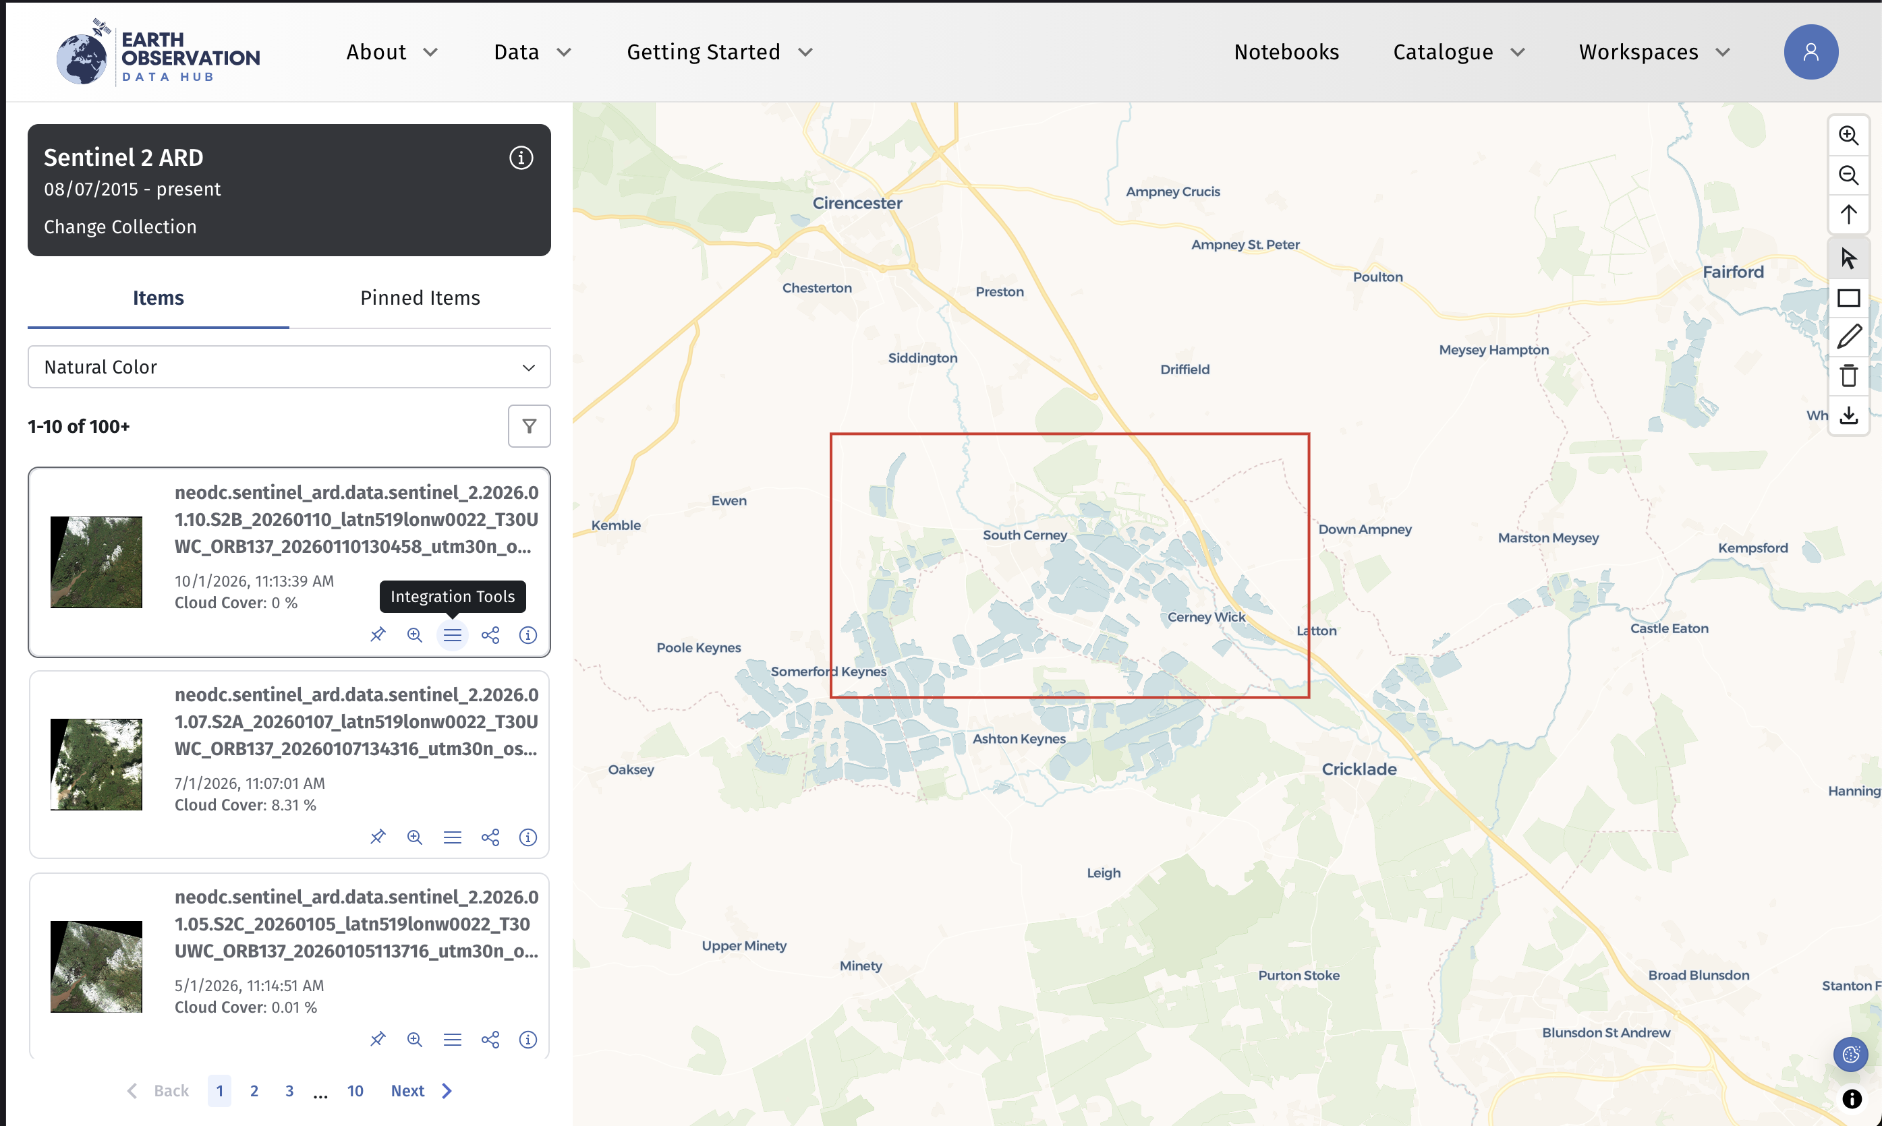Click the map zoom out icon
The image size is (1882, 1126).
[x=1848, y=175]
